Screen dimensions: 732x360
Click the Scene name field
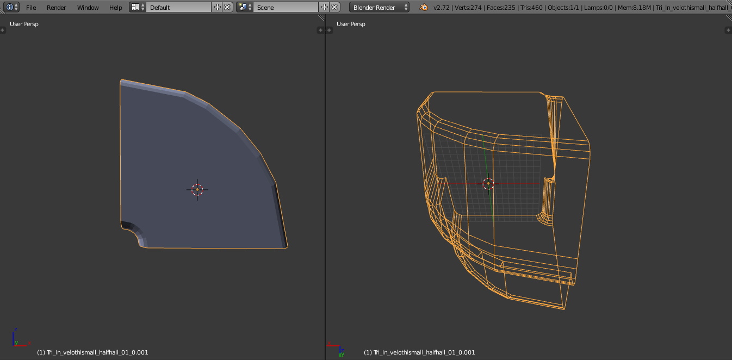tap(287, 7)
